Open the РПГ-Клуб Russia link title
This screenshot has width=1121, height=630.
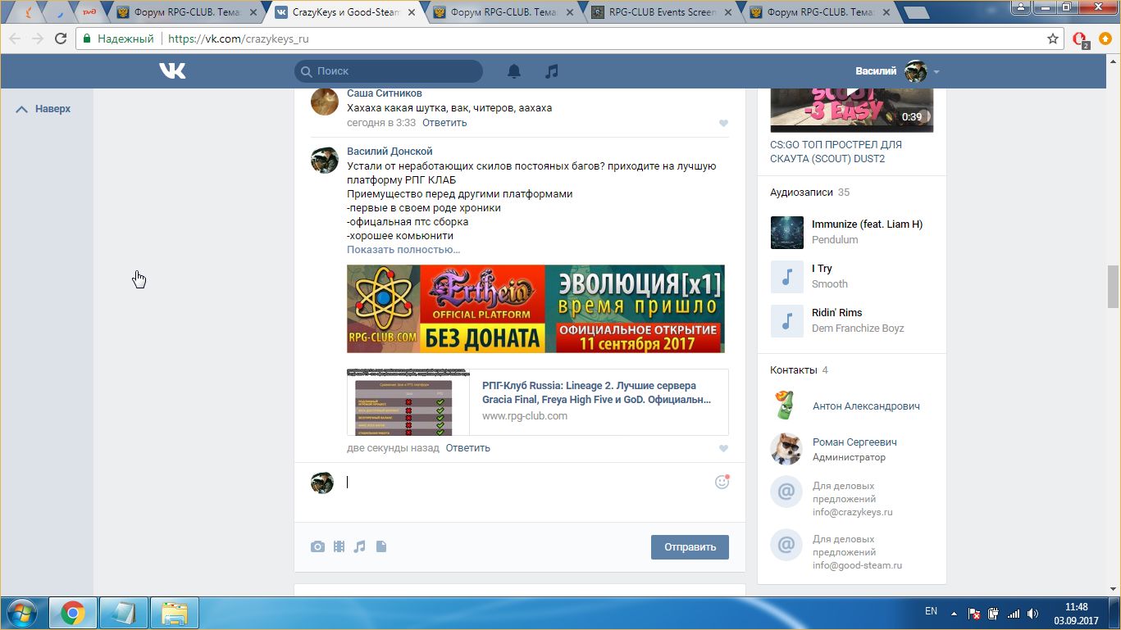point(596,392)
